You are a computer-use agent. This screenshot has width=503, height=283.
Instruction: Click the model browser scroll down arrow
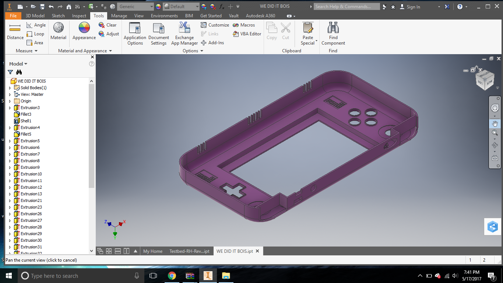coord(92,251)
